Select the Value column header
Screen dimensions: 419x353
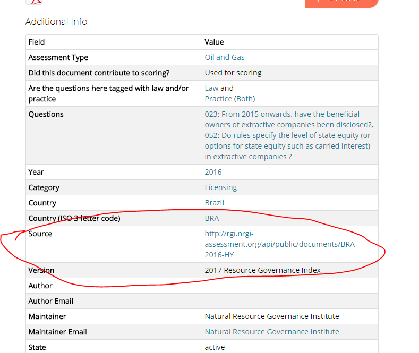click(214, 42)
